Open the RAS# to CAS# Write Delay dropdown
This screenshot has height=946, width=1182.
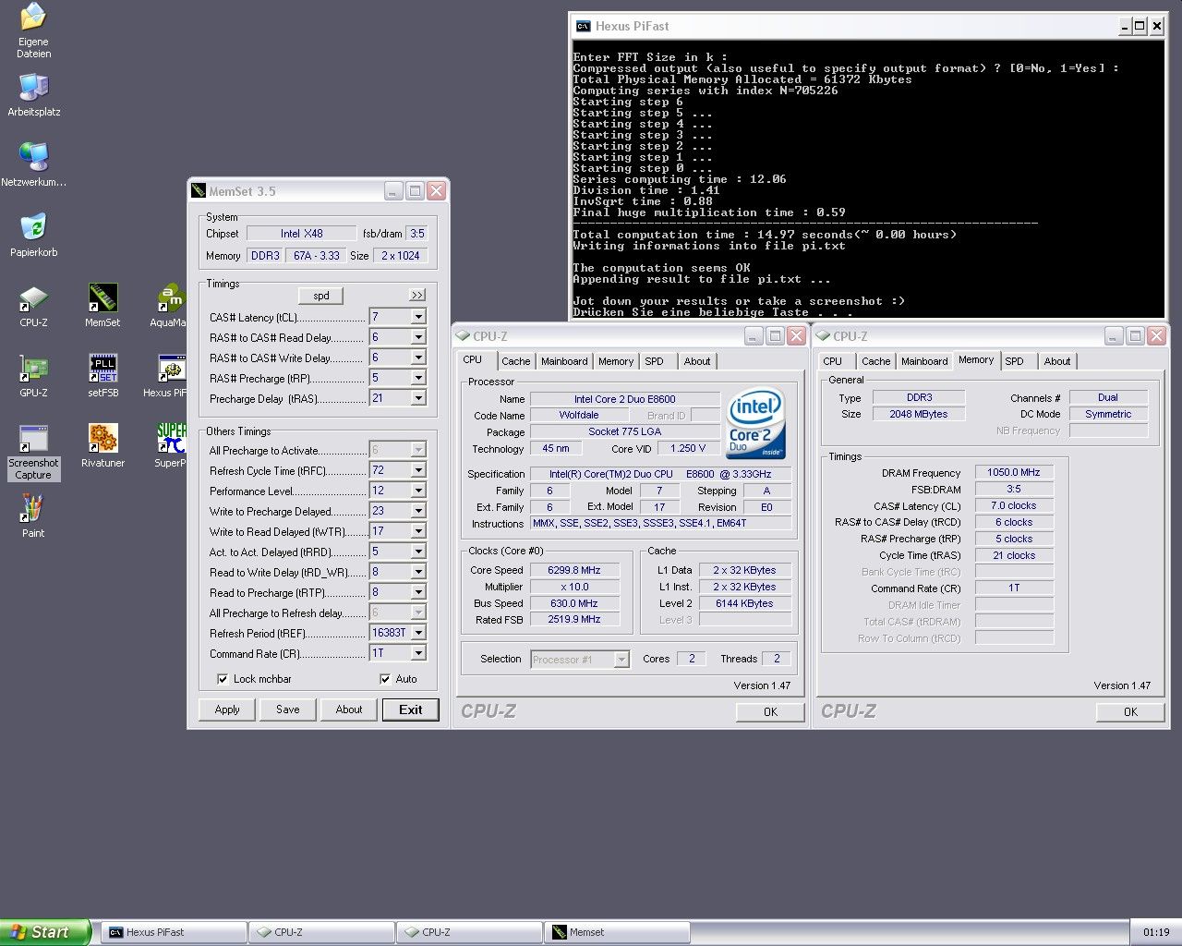418,358
